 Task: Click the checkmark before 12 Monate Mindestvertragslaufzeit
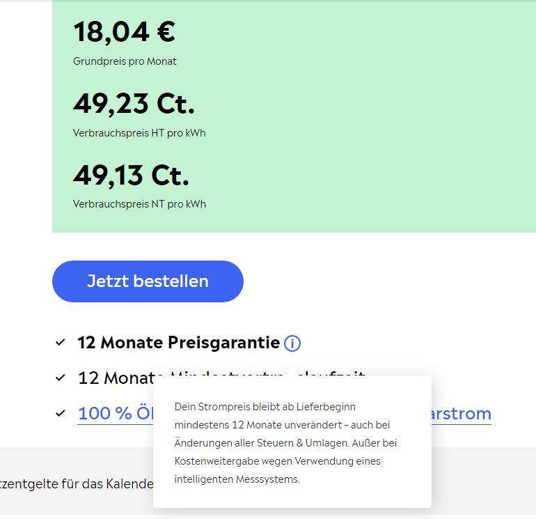point(61,378)
